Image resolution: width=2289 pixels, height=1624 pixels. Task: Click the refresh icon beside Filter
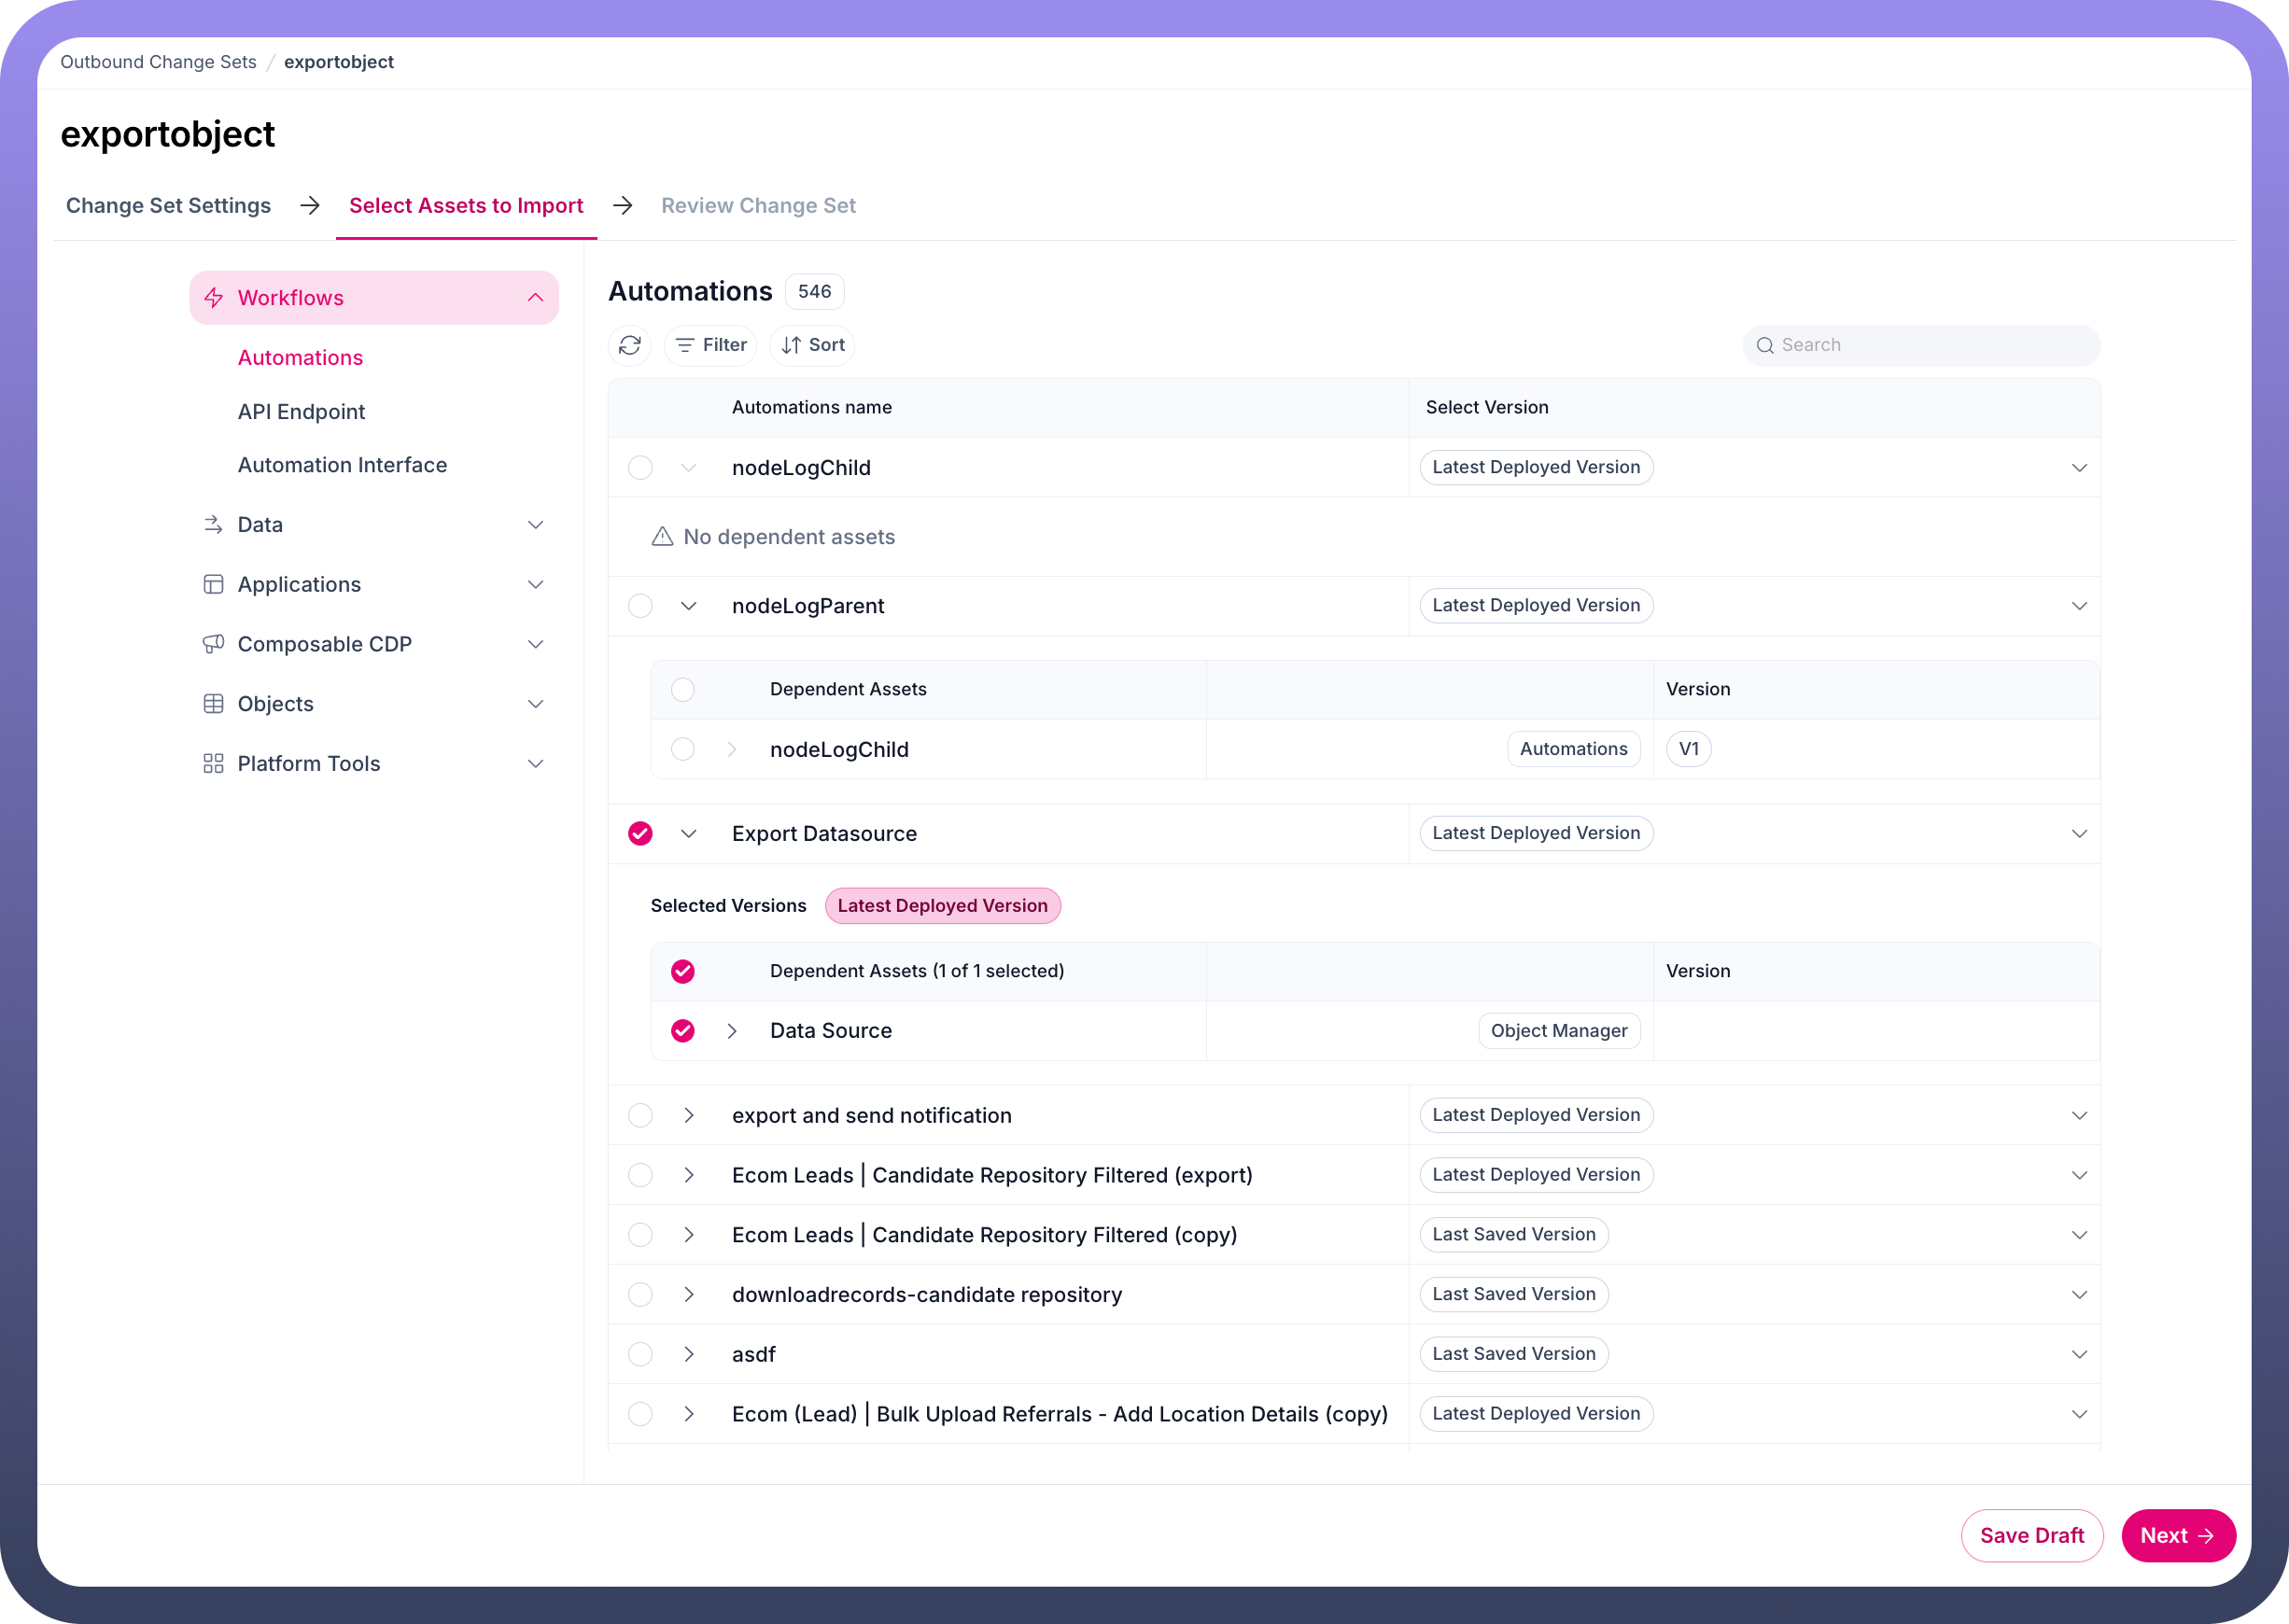(x=629, y=345)
